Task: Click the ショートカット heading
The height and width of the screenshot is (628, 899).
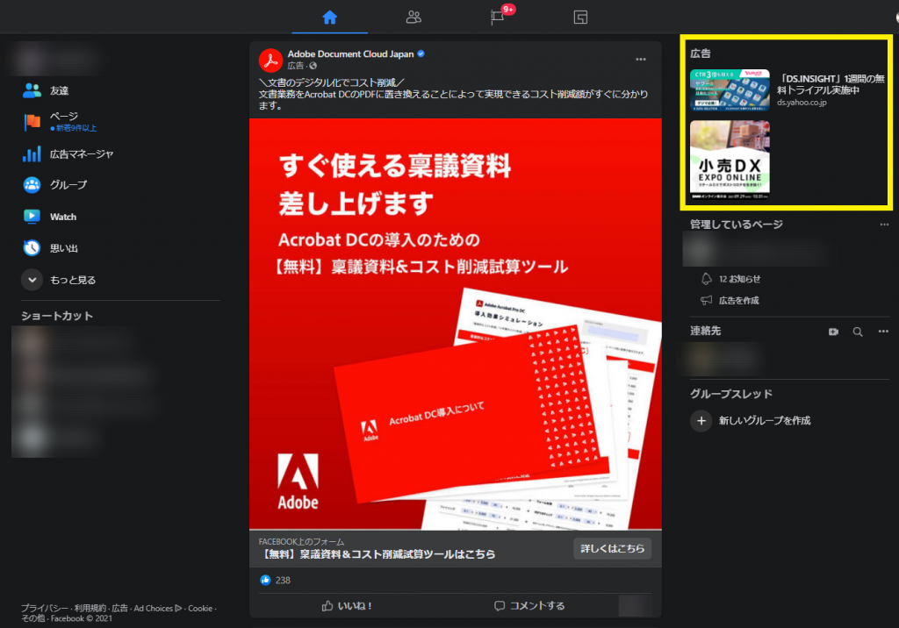Action: point(57,316)
